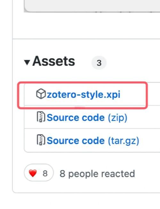Image resolution: width=160 pixels, height=209 pixels.
Task: Click the gray code block at top
Action: (x=92, y=6)
